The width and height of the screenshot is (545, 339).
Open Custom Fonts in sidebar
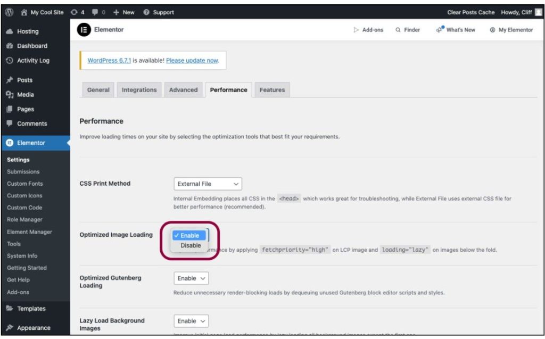point(24,184)
